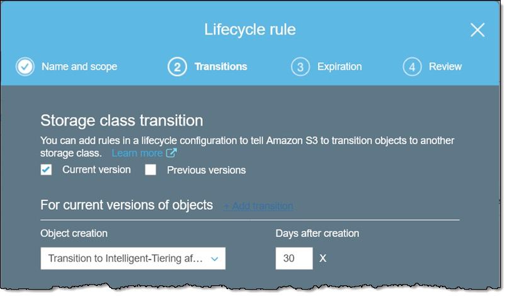Follow the Learn more link
The height and width of the screenshot is (296, 507).
click(137, 153)
